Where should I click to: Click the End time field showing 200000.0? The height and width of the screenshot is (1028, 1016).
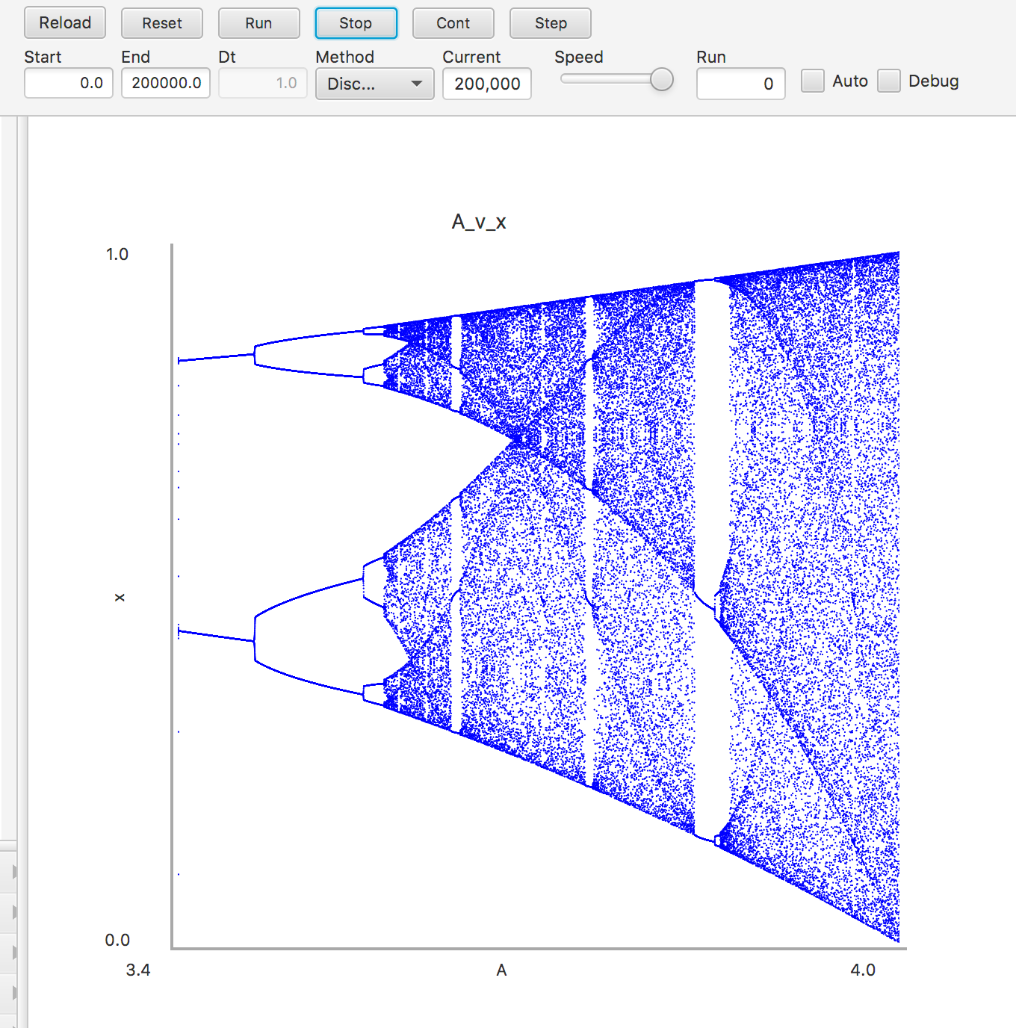click(x=166, y=83)
